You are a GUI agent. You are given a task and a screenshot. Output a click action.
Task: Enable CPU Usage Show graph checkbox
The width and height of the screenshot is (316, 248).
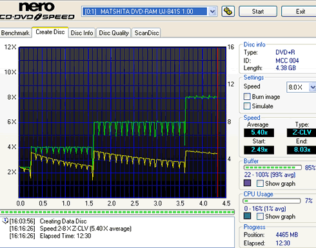260,216
